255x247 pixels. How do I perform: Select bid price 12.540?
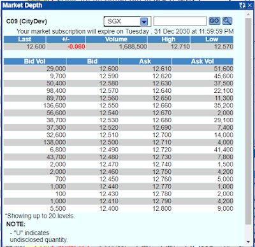point(109,113)
